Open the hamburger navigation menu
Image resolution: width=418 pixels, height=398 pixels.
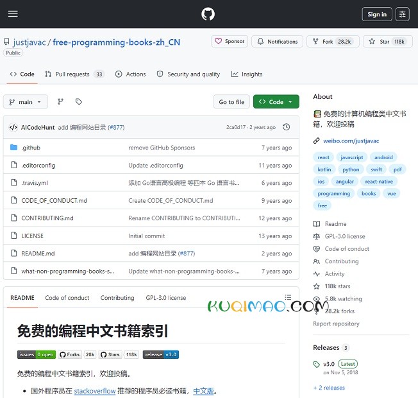[13, 14]
